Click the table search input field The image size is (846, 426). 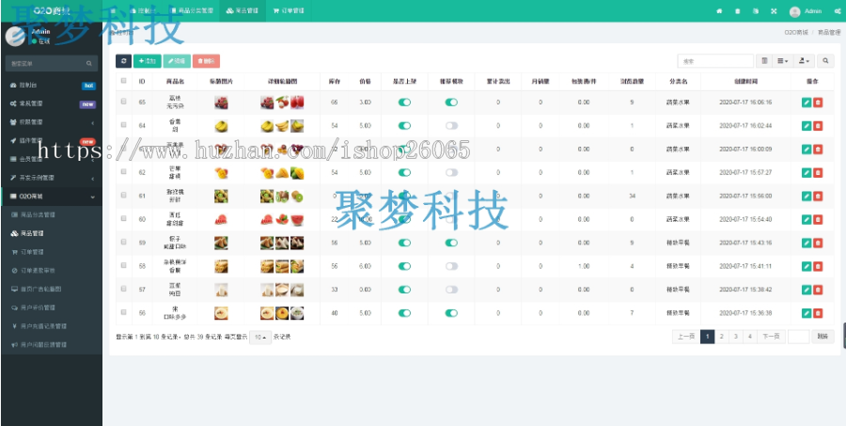pyautogui.click(x=715, y=61)
